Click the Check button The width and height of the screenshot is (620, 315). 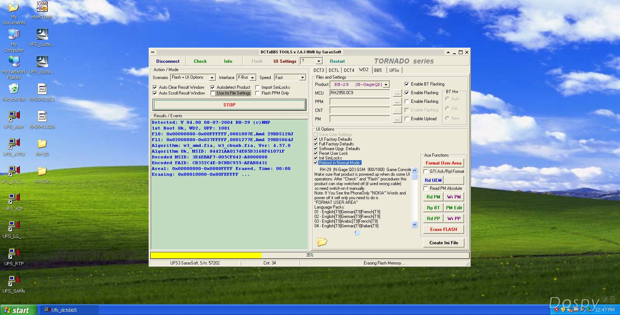point(200,61)
